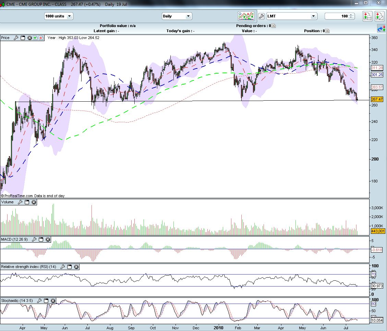Click application icon in title bar
This screenshot has height=331, width=387.
pos(2,4)
